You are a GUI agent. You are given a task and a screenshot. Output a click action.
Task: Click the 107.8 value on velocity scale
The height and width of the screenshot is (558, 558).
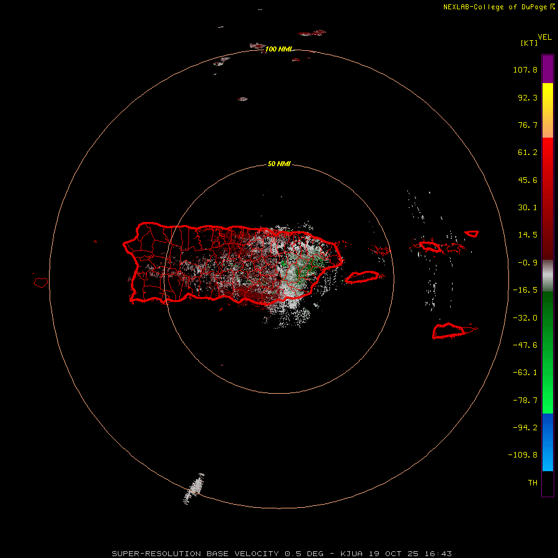pyautogui.click(x=525, y=69)
